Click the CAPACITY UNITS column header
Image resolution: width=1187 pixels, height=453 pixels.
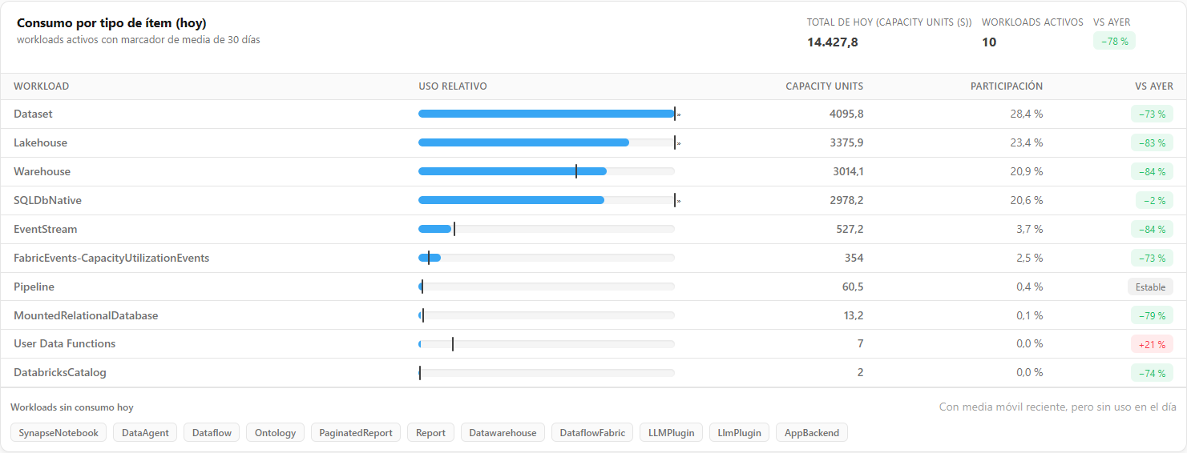(x=824, y=86)
